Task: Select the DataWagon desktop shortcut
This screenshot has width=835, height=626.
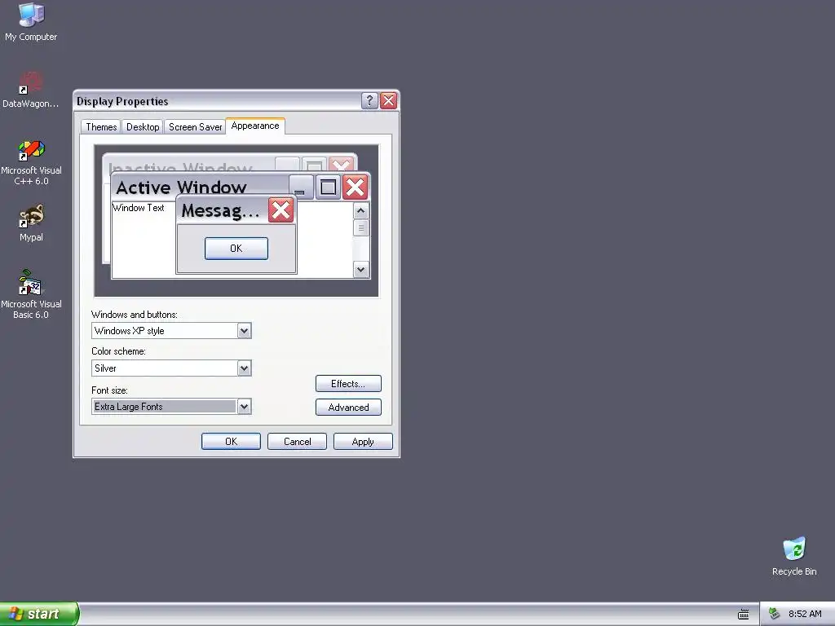Action: 31,90
